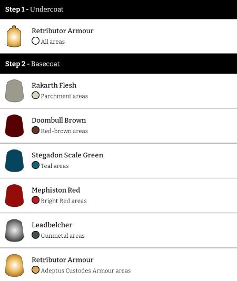This screenshot has height=281, width=237.
Task: Select the Doombull Brown paint pot
Action: click(14, 126)
